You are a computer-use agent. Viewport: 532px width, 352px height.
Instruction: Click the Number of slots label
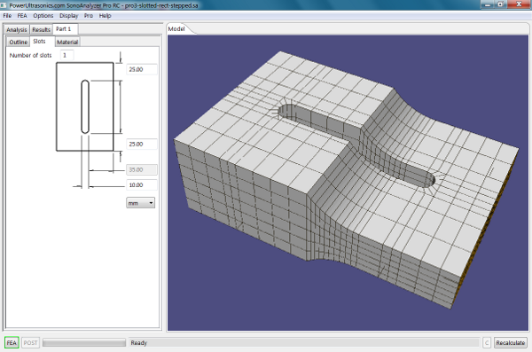tap(30, 55)
